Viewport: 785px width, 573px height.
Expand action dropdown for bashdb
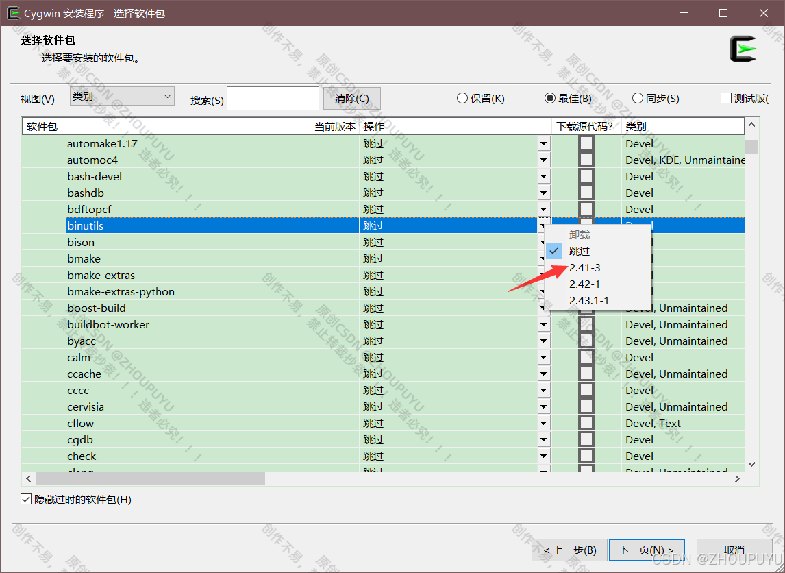(x=544, y=193)
